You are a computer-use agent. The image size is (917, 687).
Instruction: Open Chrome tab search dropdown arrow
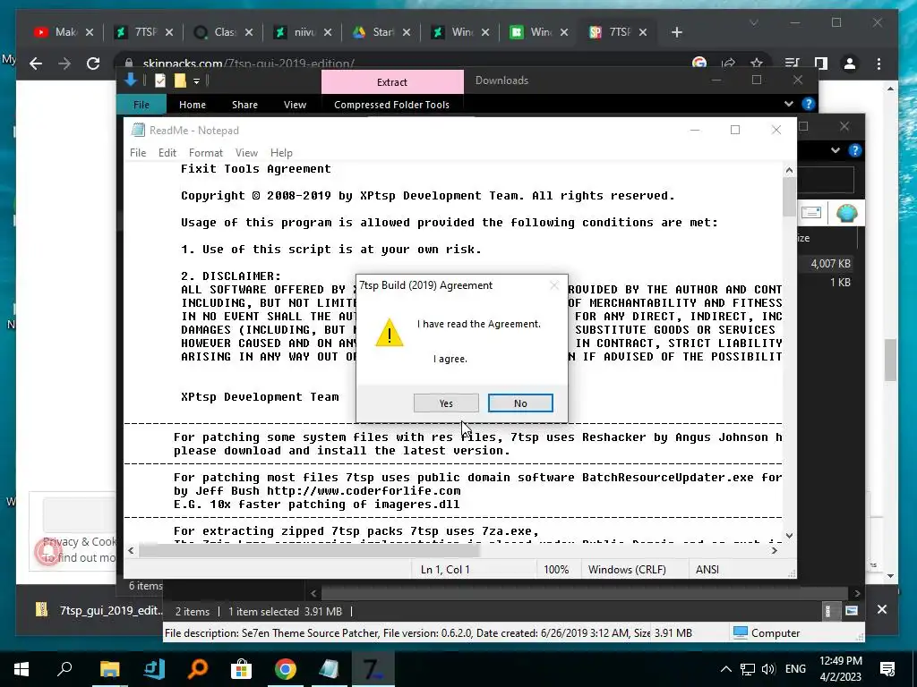coord(754,22)
